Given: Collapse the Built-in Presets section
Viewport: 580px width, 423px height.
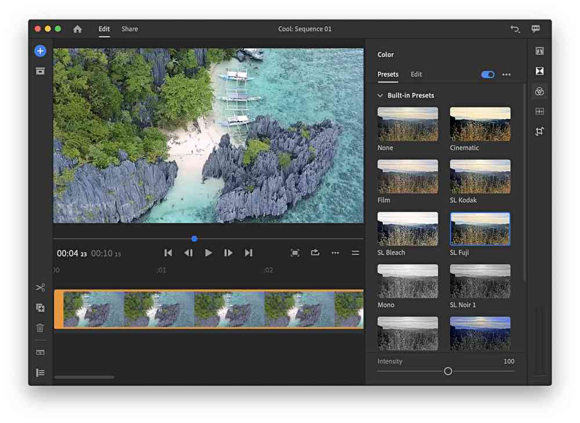Looking at the screenshot, I should point(380,96).
